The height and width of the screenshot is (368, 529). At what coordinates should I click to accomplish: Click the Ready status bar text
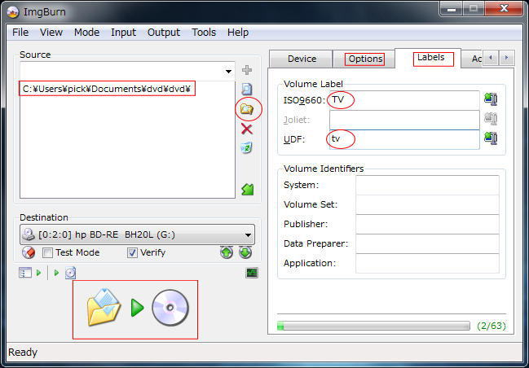pos(23,353)
